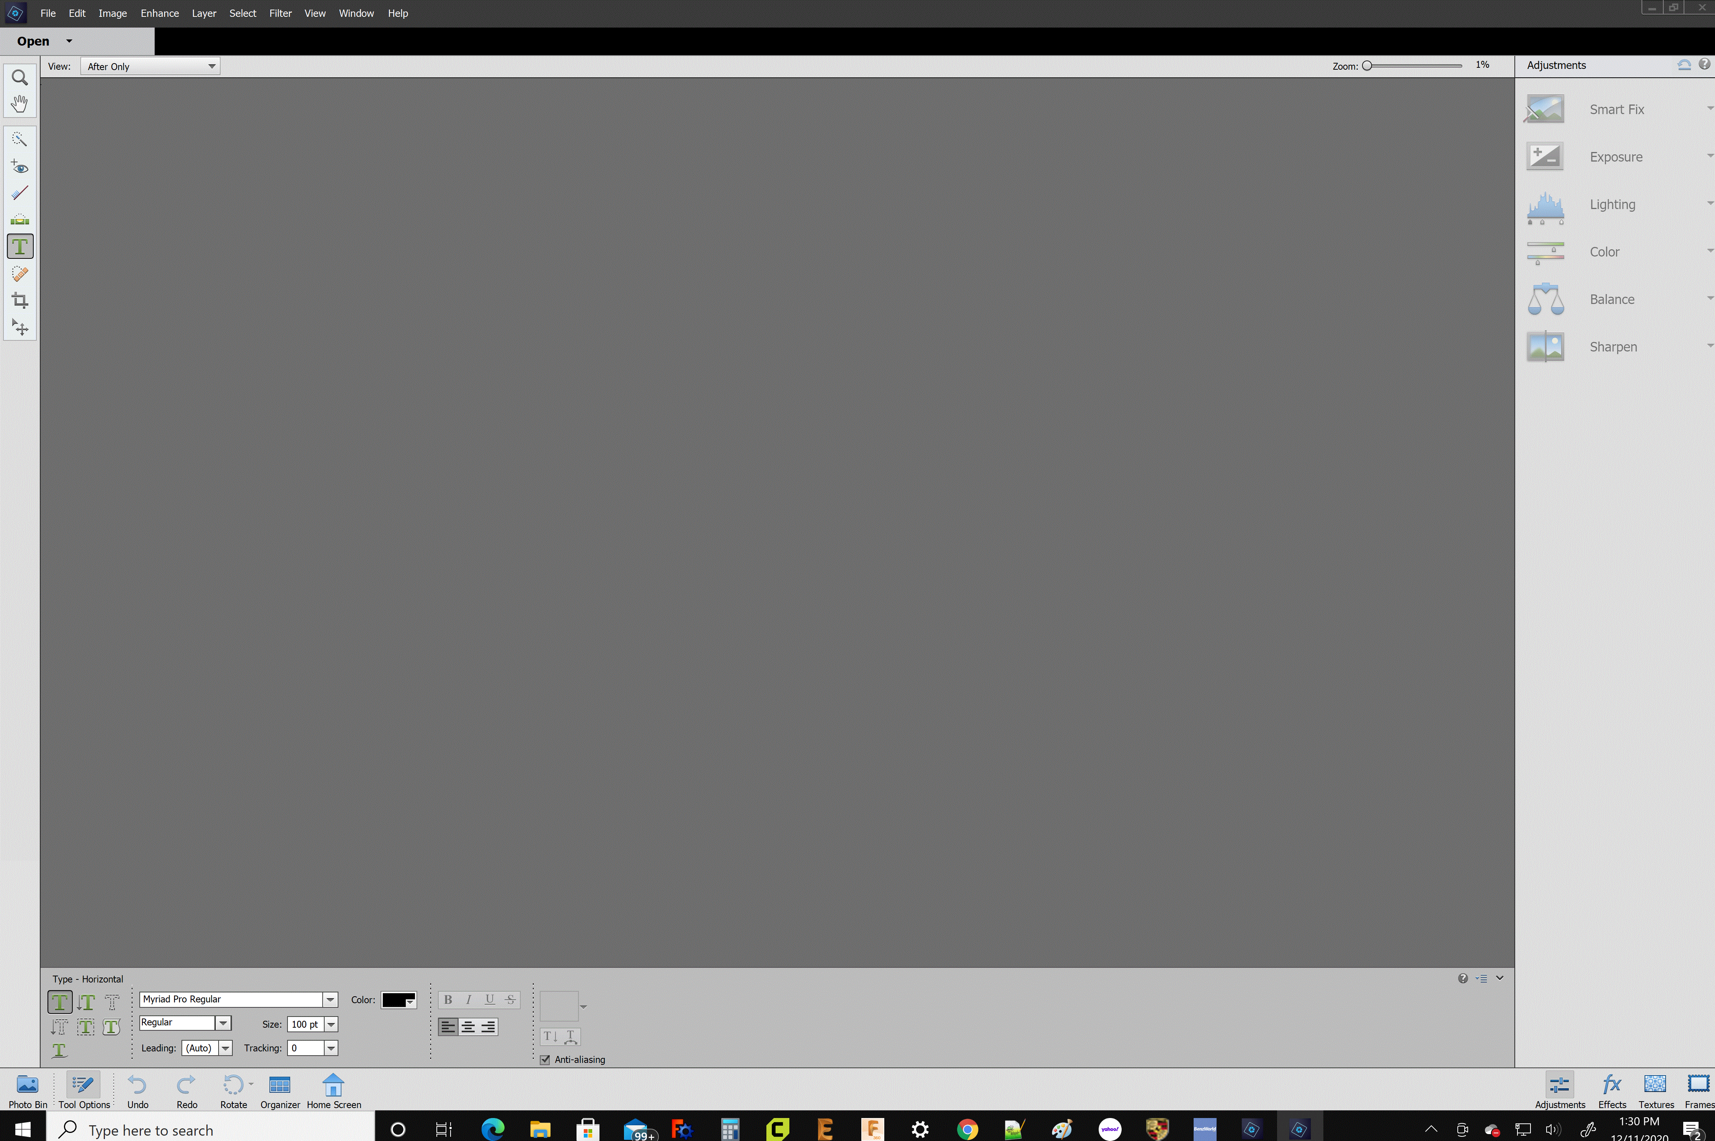Viewport: 1715px width, 1141px height.
Task: Choose the Vertical Type tool option
Action: pos(86,1002)
